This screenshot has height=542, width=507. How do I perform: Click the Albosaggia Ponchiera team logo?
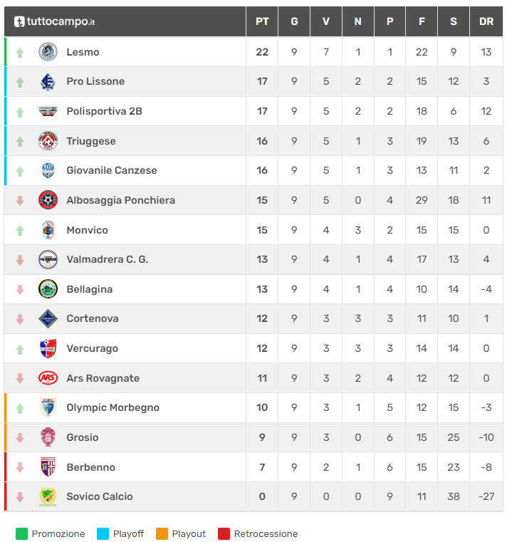coord(48,200)
